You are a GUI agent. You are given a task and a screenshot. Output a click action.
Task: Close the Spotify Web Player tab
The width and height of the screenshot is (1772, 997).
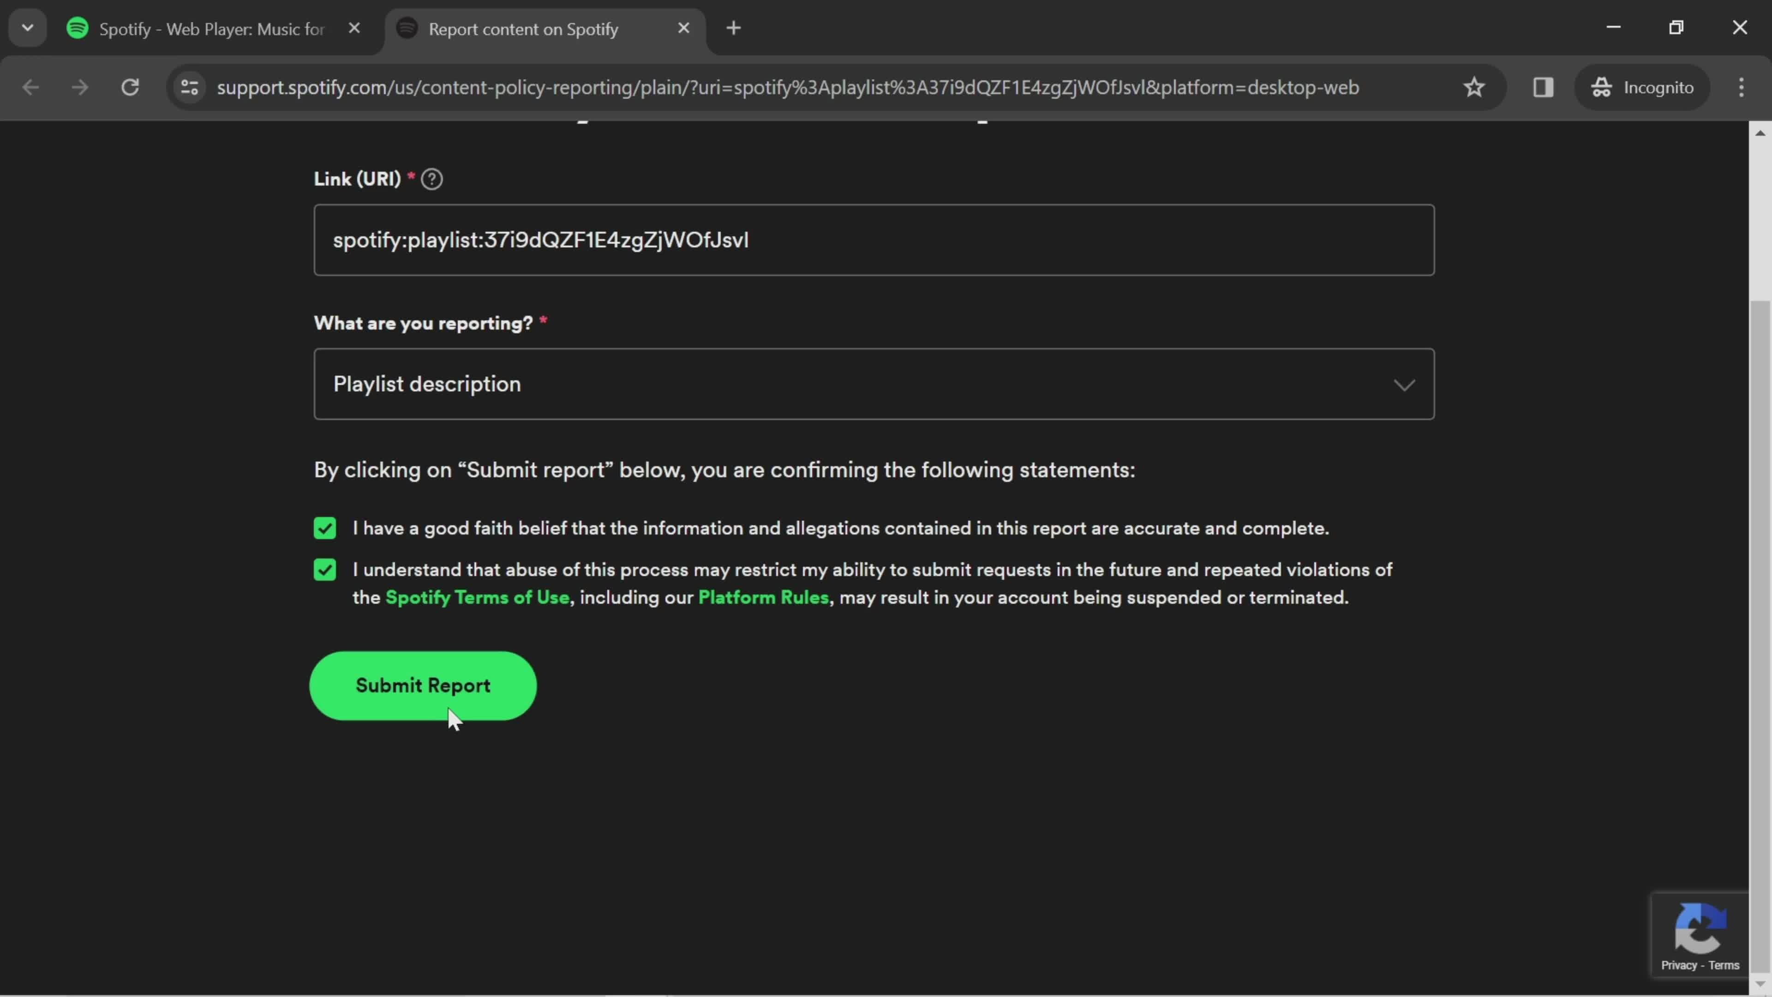coord(354,28)
